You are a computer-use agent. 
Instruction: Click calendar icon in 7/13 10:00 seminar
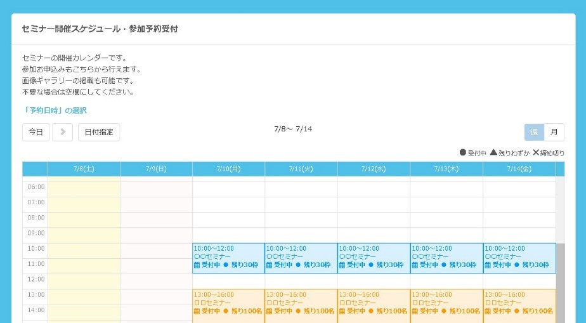(x=414, y=265)
